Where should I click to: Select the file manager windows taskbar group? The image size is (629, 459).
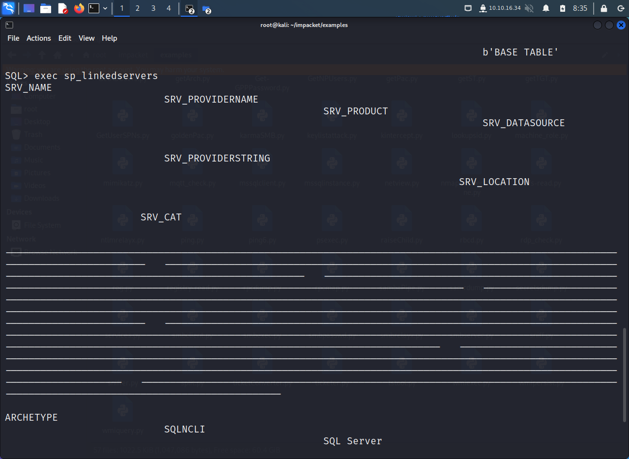[x=206, y=9]
